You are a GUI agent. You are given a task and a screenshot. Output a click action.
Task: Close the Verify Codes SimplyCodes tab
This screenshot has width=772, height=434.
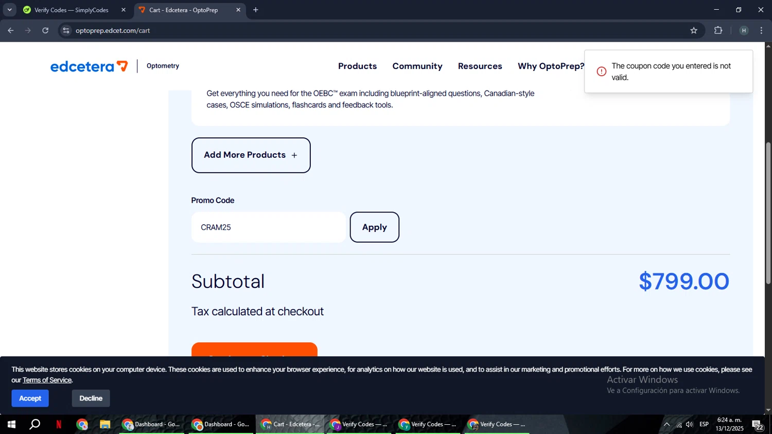pos(124,10)
